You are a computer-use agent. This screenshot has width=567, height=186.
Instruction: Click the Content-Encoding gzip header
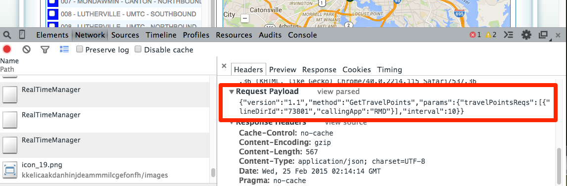(x=285, y=142)
